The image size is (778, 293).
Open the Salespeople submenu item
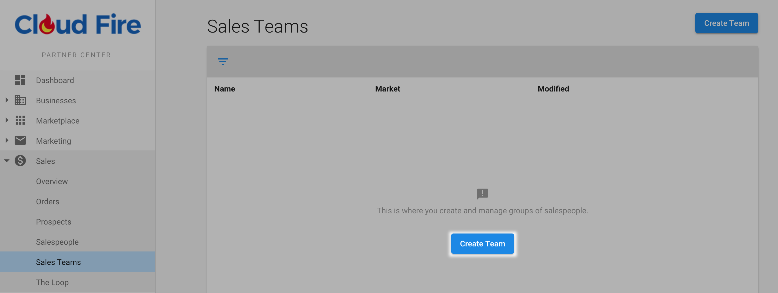point(78,242)
